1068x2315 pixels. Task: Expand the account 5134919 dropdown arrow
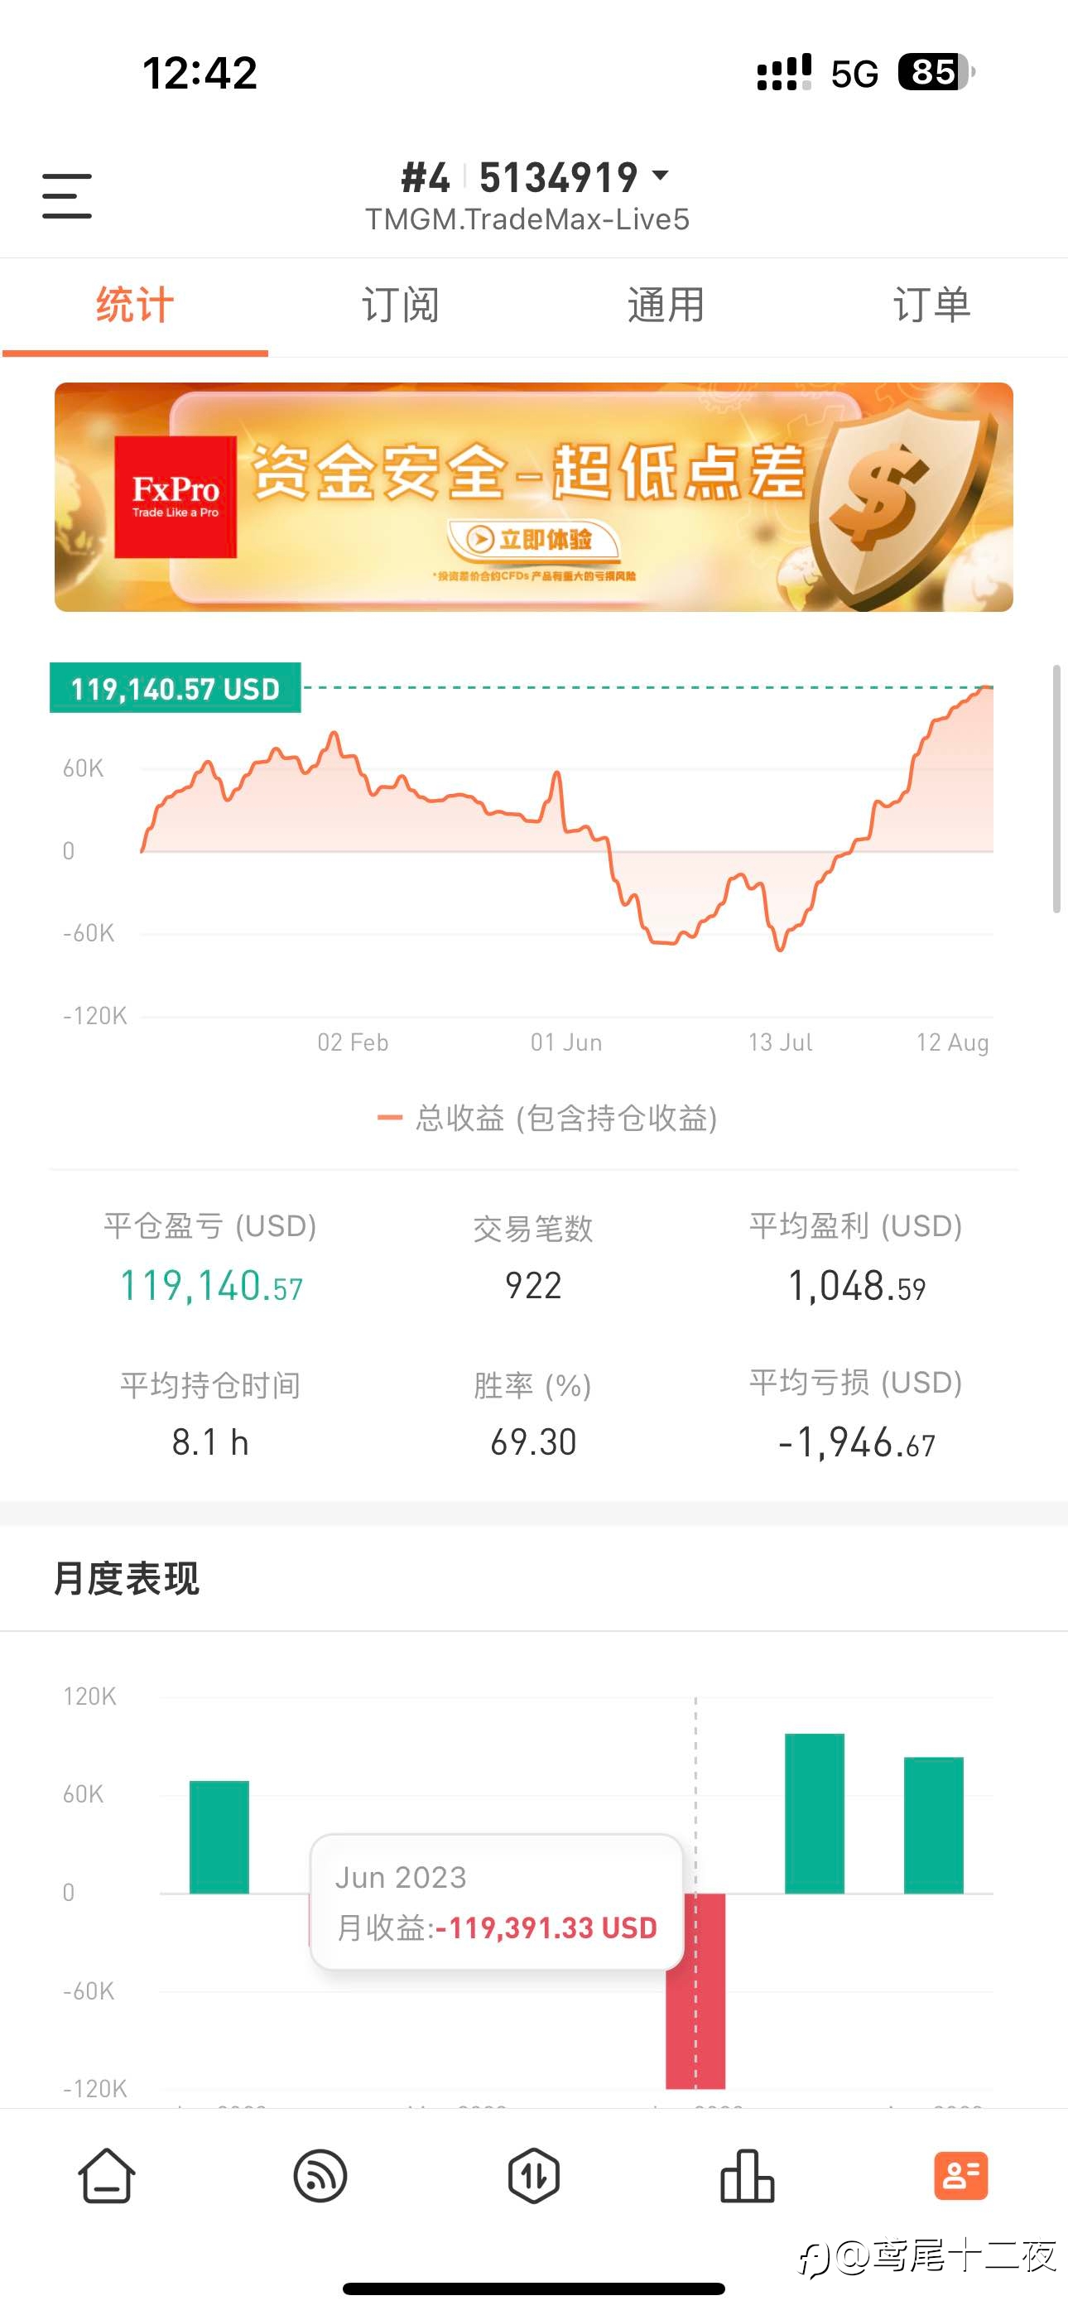660,176
